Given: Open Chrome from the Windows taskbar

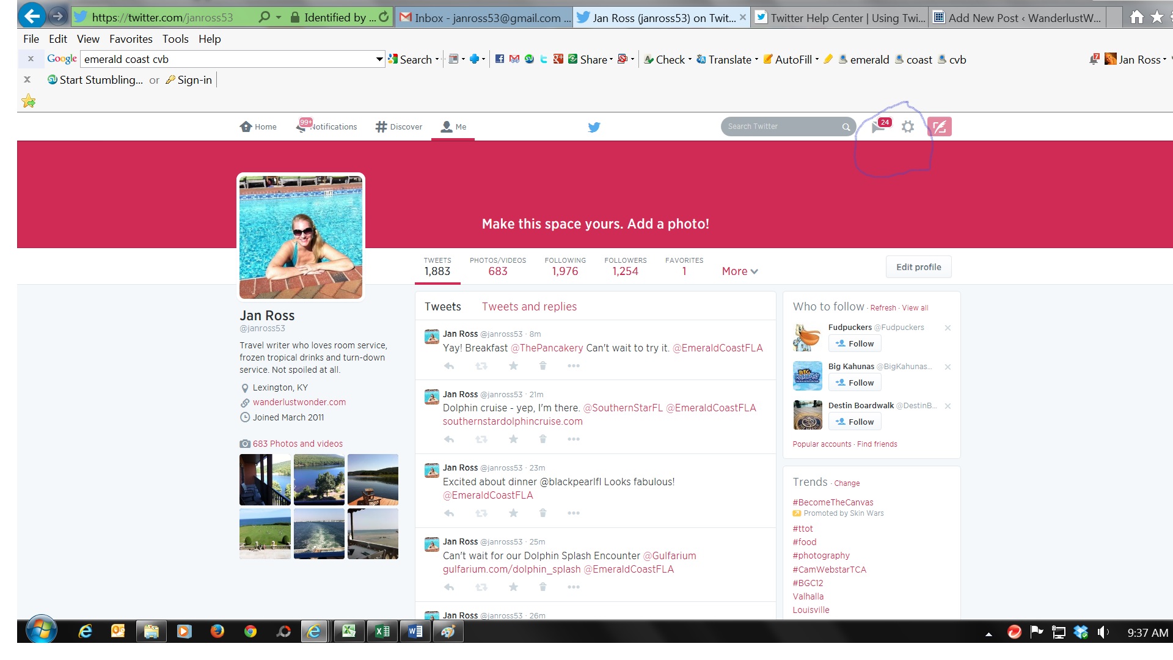Looking at the screenshot, I should [x=250, y=631].
